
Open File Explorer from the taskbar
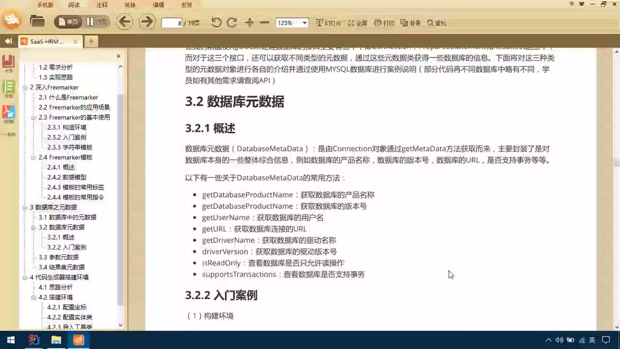click(56, 340)
